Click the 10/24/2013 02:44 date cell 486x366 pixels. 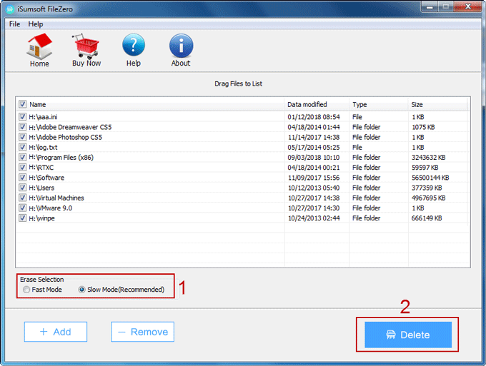coord(314,218)
